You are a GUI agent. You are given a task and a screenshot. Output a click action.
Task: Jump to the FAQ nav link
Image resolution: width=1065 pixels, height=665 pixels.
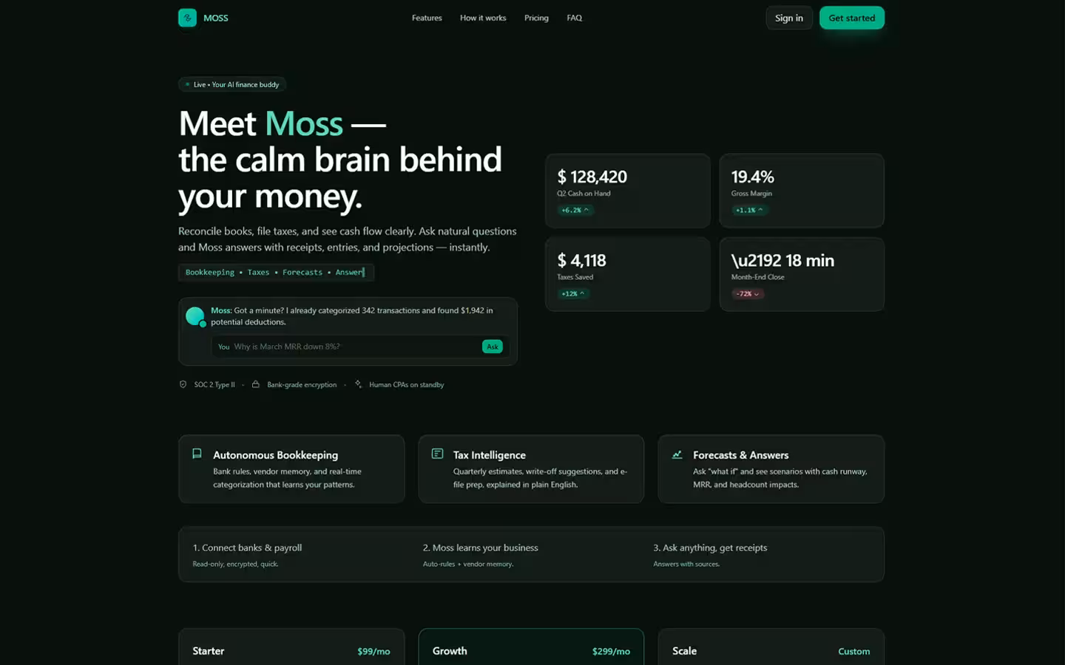point(575,18)
